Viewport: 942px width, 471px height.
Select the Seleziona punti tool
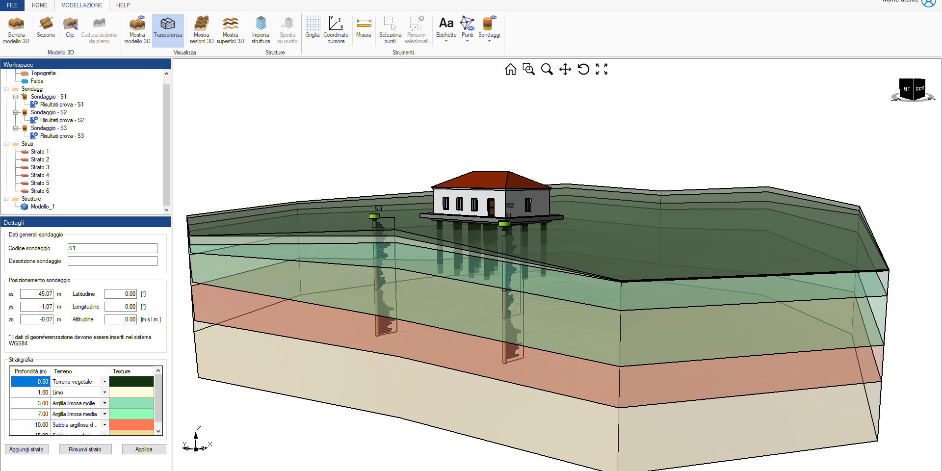point(390,29)
